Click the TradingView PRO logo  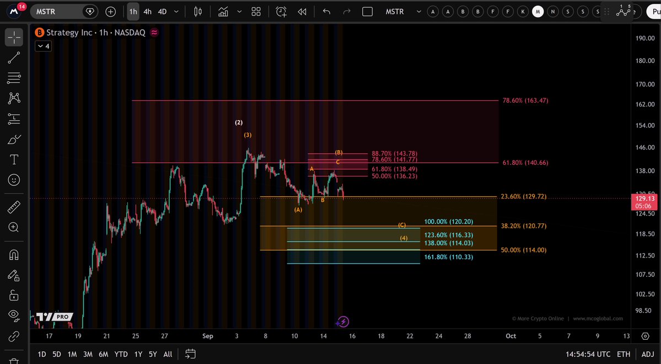pyautogui.click(x=54, y=317)
